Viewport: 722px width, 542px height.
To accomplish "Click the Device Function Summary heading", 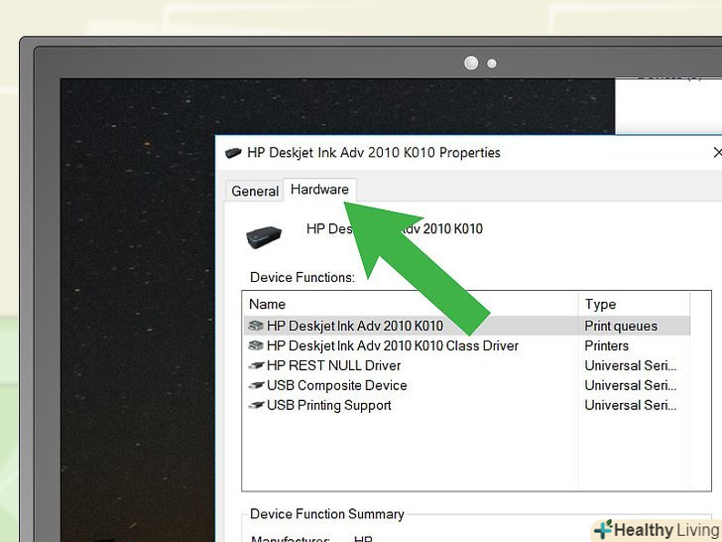I will 327,514.
